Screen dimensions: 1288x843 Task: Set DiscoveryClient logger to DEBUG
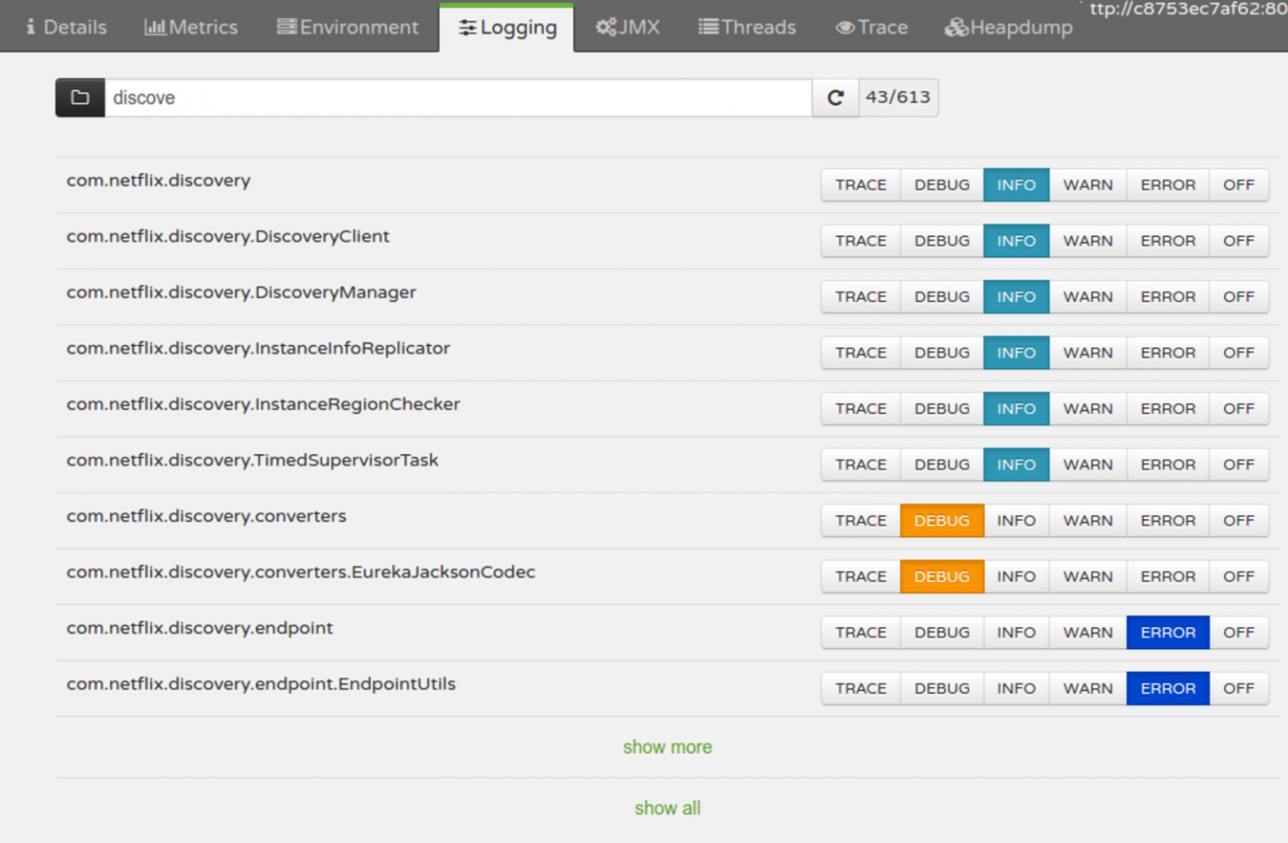click(942, 241)
